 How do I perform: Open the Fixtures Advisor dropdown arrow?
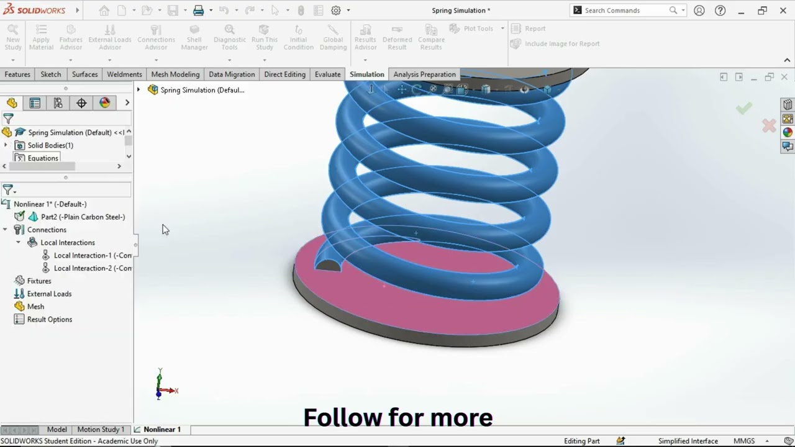coord(70,60)
